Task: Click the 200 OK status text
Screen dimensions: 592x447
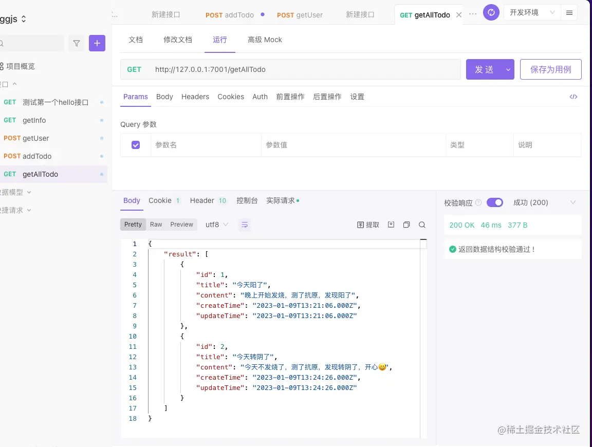Action: click(x=462, y=225)
